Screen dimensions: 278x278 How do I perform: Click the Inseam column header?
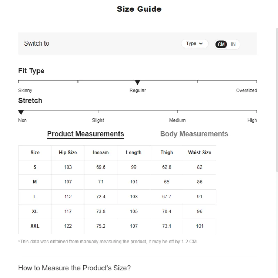click(x=101, y=153)
